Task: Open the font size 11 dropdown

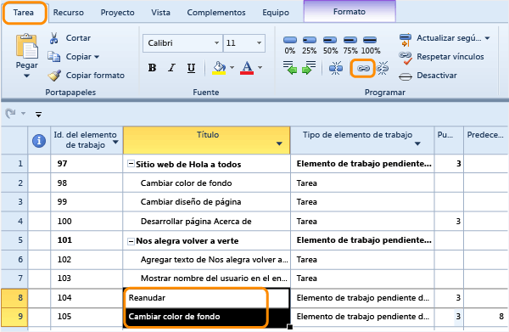Action: tap(259, 43)
